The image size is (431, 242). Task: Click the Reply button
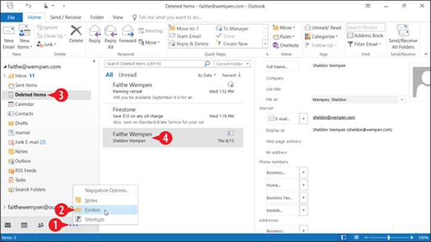tap(95, 34)
